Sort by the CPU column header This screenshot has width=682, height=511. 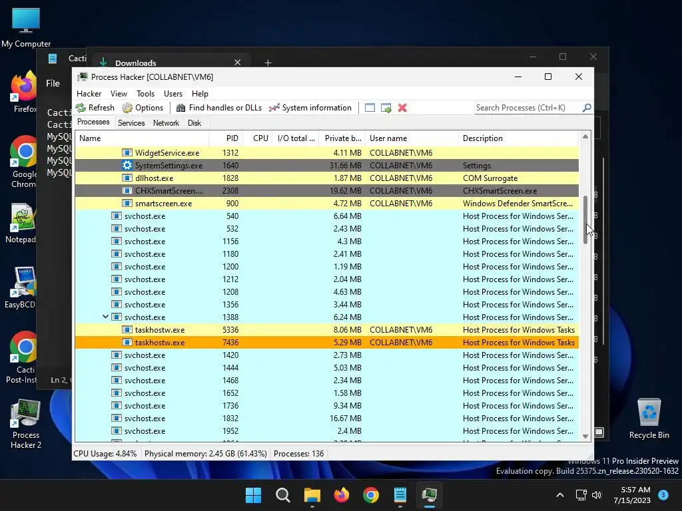pos(258,138)
